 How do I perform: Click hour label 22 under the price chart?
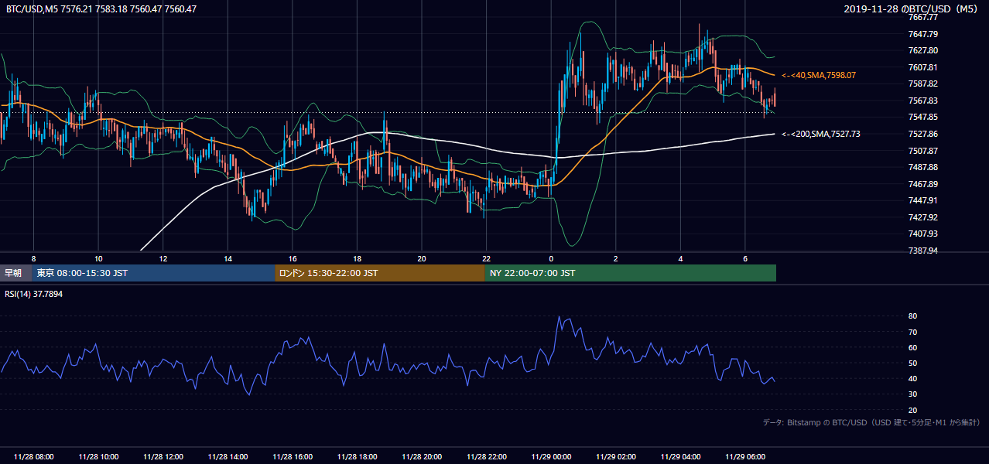486,258
